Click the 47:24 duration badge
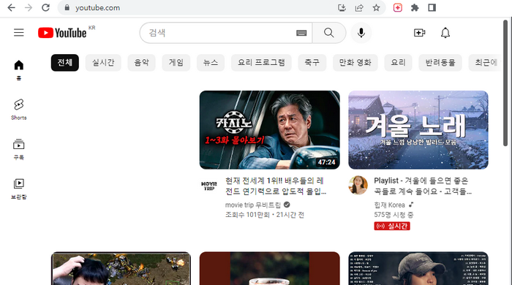 tap(326, 162)
